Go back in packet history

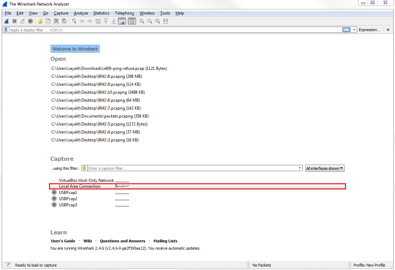82,21
